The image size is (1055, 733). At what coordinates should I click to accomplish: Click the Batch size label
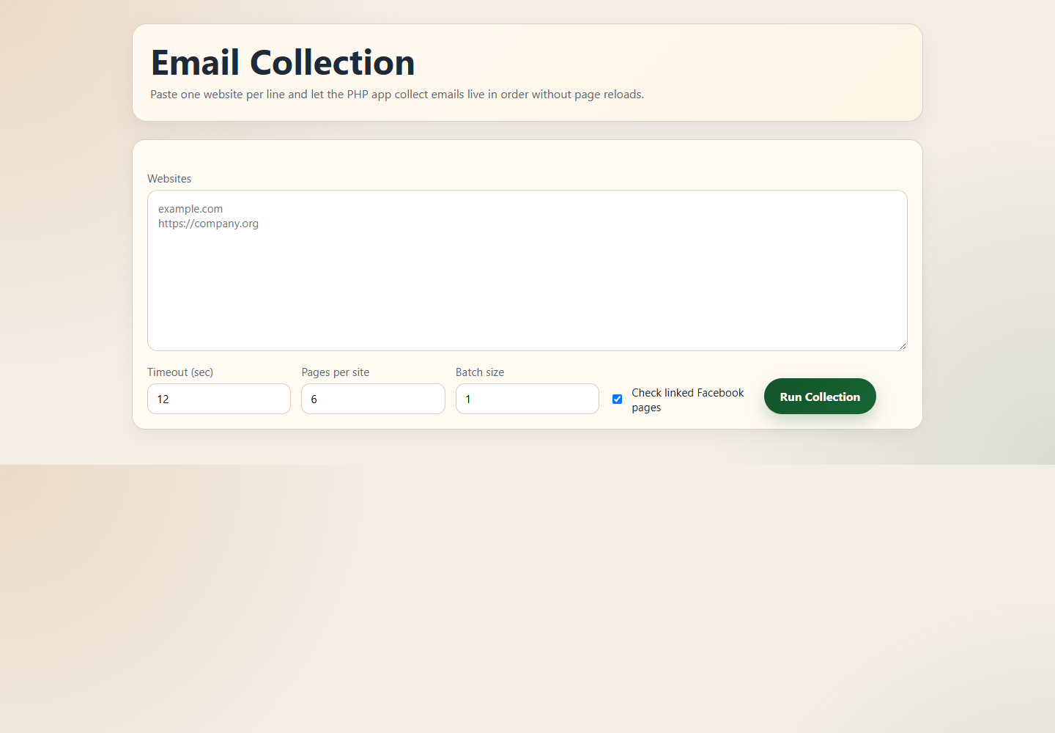coord(480,372)
